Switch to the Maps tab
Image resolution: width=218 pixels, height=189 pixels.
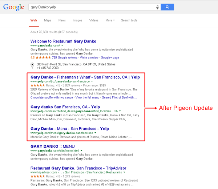coord(48,20)
